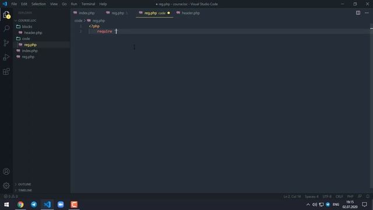Image resolution: width=373 pixels, height=210 pixels.
Task: Open the Terminal menu
Action: pos(88,4)
